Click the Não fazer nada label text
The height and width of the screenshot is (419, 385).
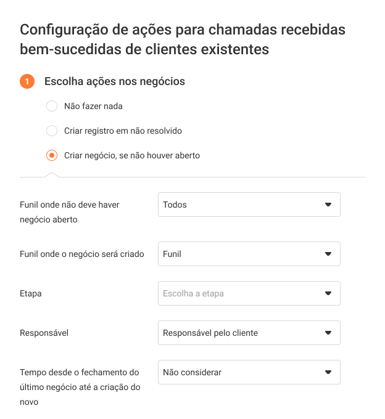point(93,106)
